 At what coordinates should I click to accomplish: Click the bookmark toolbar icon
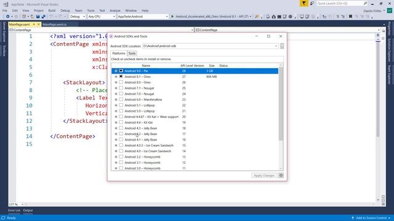350,17
